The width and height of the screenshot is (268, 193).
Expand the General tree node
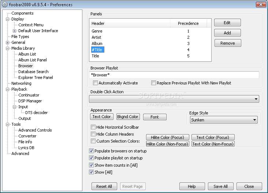[7, 42]
